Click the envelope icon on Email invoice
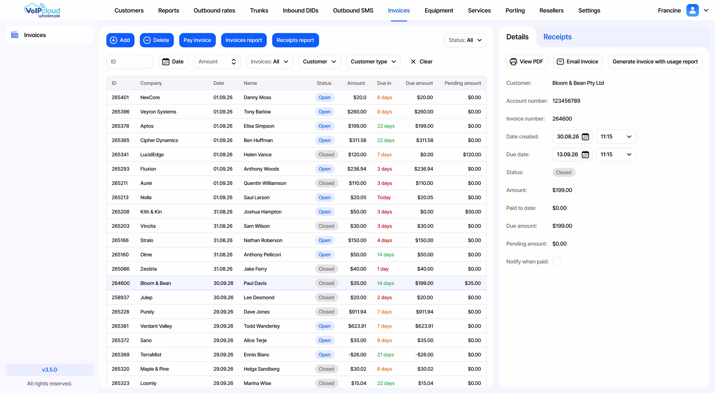 [560, 62]
